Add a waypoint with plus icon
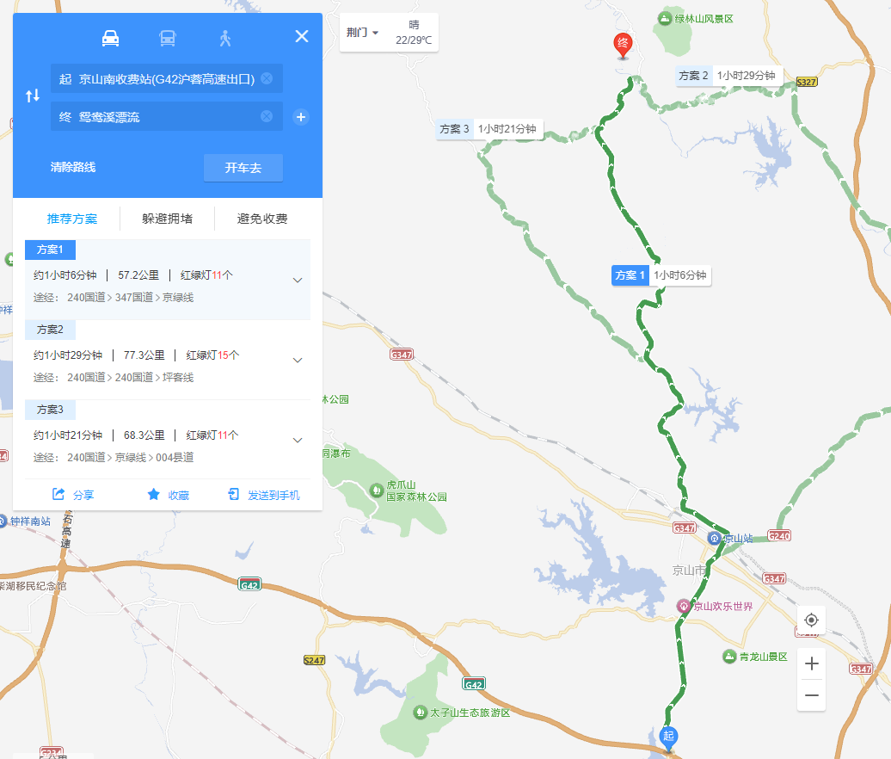Viewport: 891px width, 759px height. [x=301, y=117]
